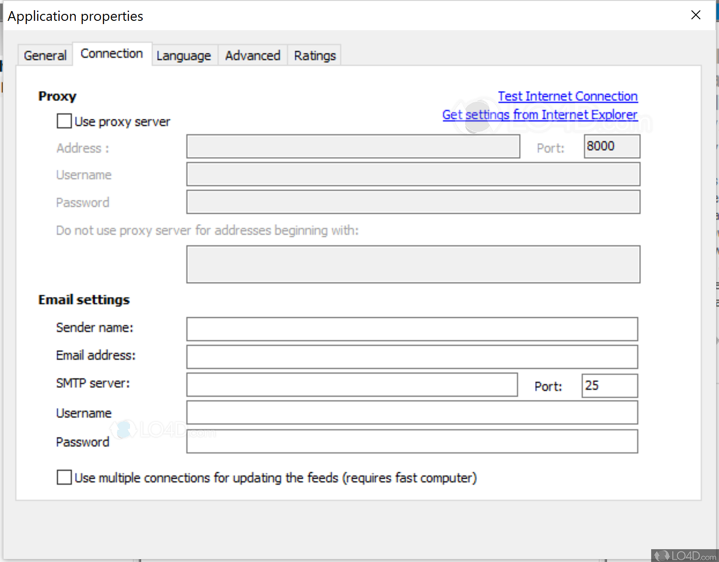Close the Application properties dialog
Image resolution: width=719 pixels, height=562 pixels.
click(695, 15)
